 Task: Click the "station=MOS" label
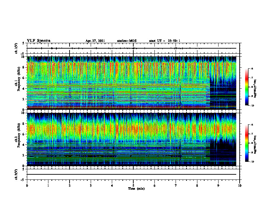pos(127,41)
